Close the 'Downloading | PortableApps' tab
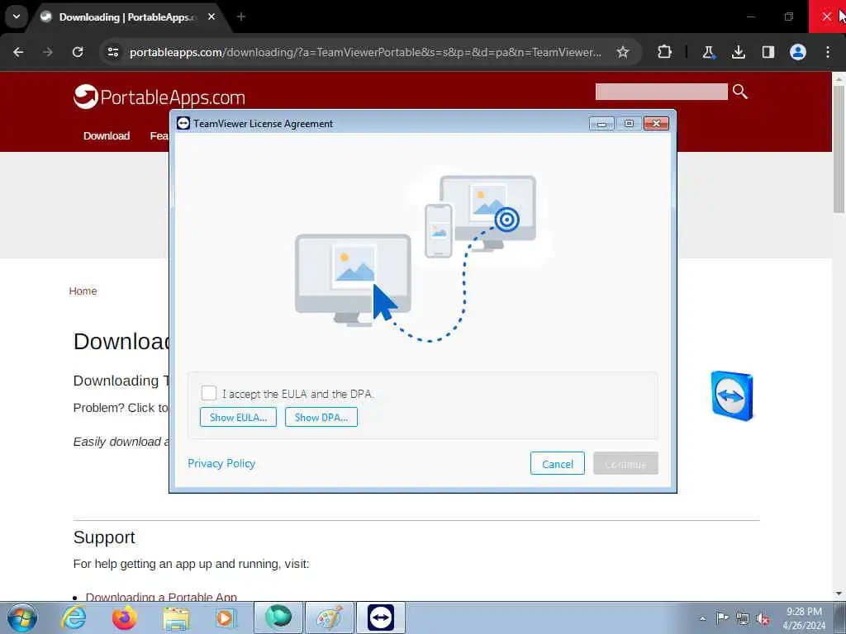Screen dimensions: 846x634 tap(211, 17)
